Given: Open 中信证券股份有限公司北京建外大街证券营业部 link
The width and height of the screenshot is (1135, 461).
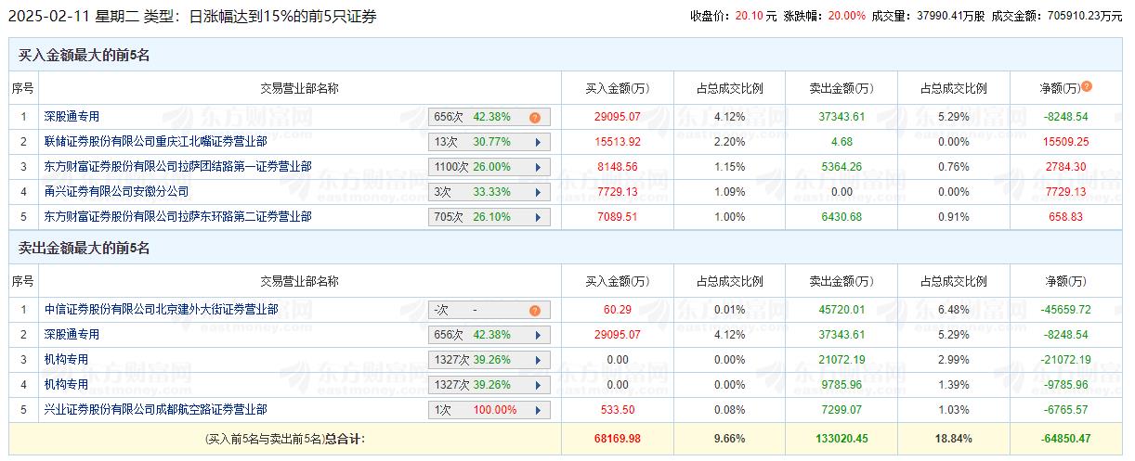Looking at the screenshot, I should (161, 310).
